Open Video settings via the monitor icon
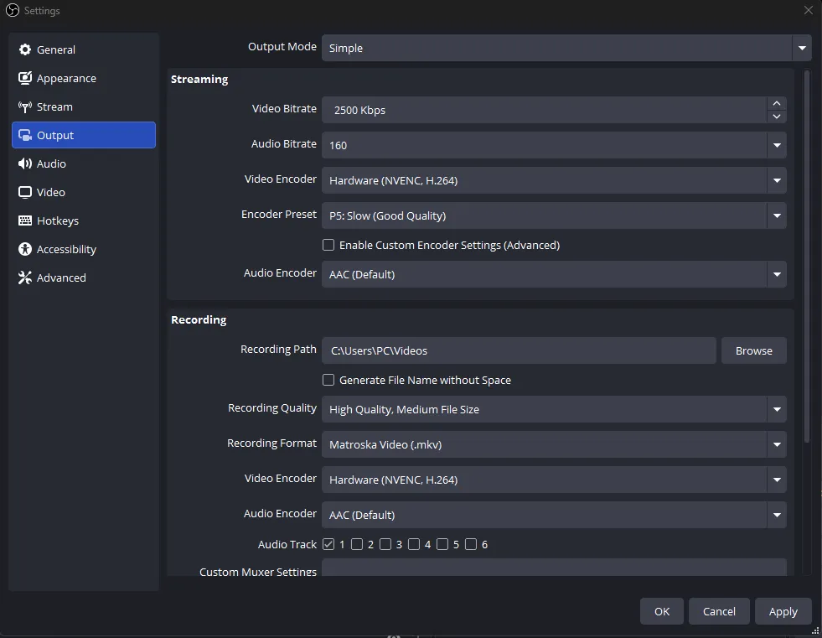Viewport: 822px width, 638px height. pos(26,192)
